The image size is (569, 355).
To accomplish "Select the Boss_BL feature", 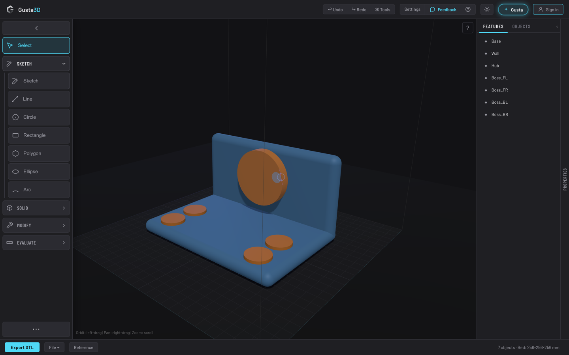I will click(x=518, y=102).
